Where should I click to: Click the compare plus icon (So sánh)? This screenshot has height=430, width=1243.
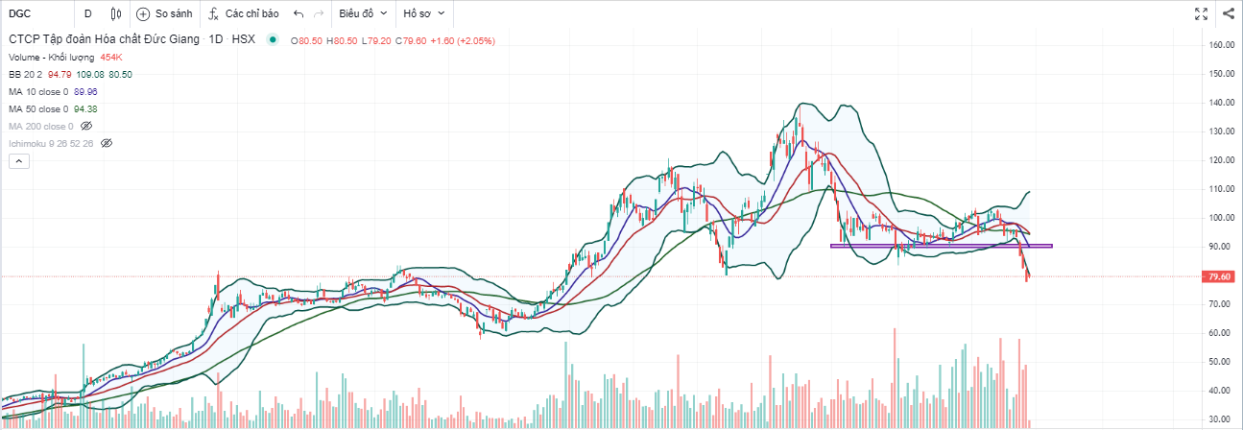click(143, 13)
